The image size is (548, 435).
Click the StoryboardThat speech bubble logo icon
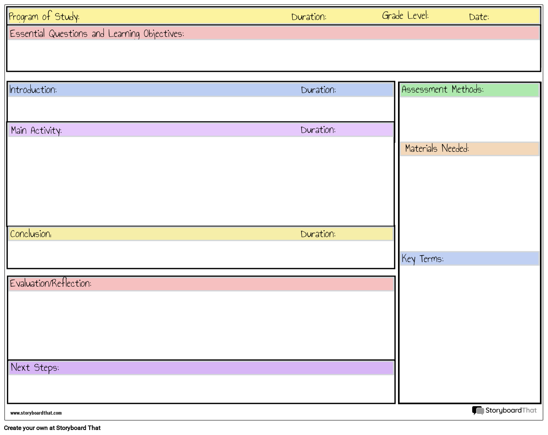(x=478, y=410)
